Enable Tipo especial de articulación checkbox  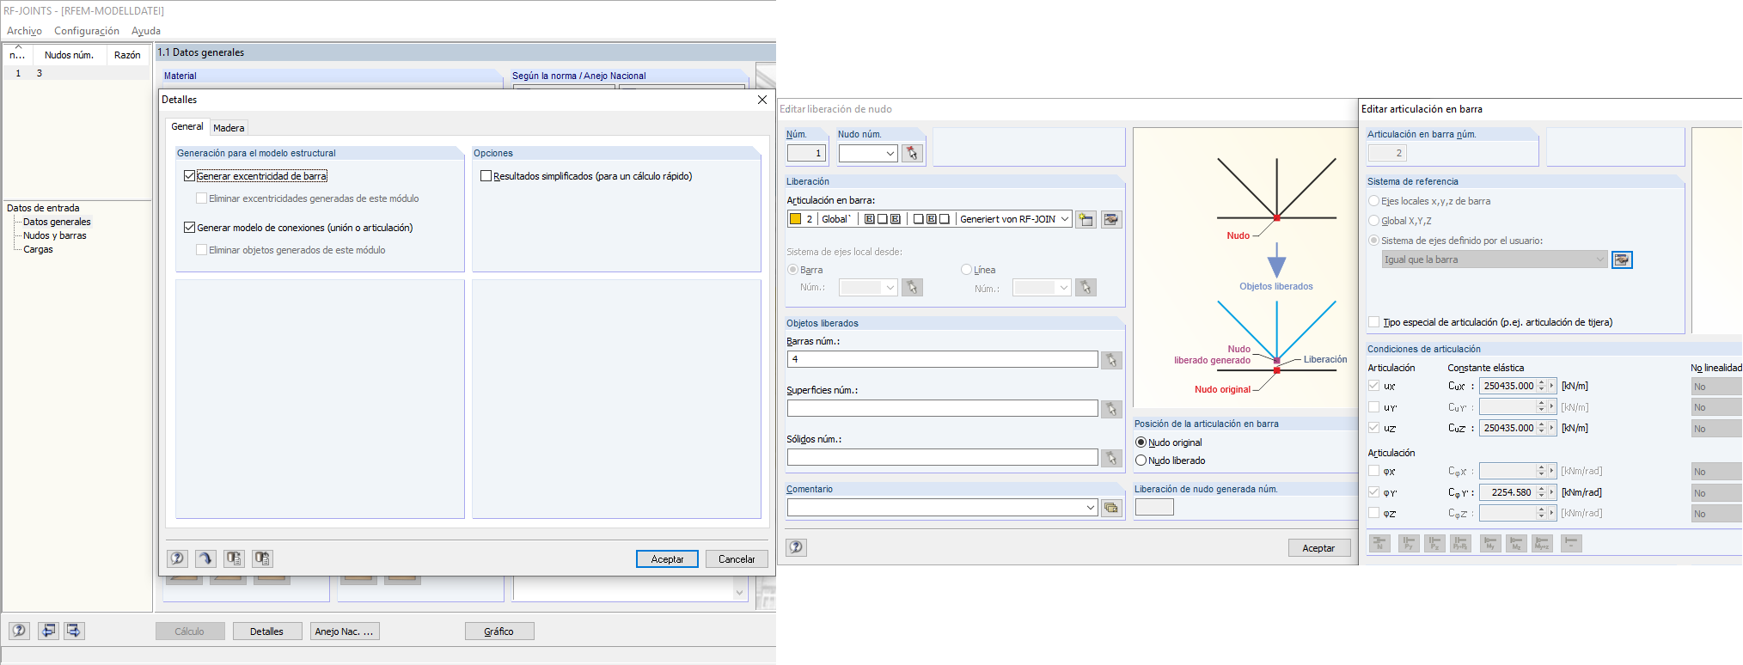tap(1373, 321)
